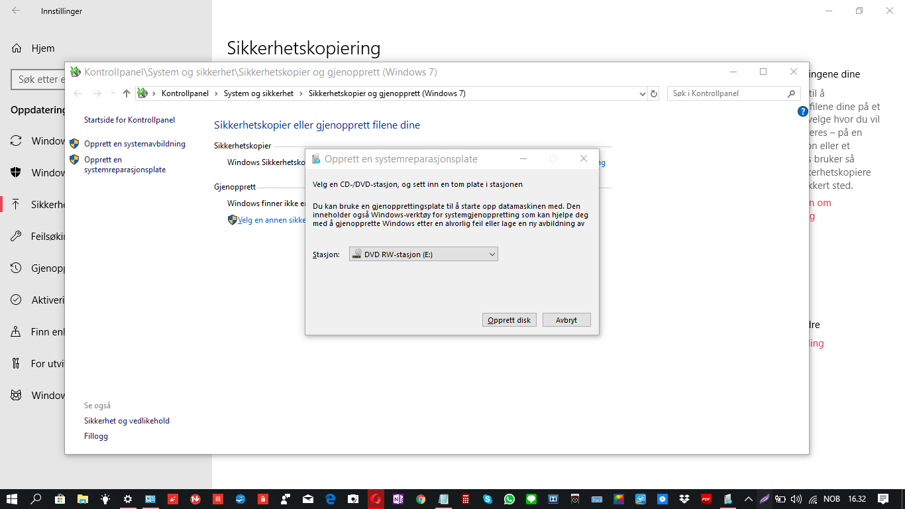The width and height of the screenshot is (905, 509).
Task: Open taskbar search magnifier
Action: pos(36,499)
